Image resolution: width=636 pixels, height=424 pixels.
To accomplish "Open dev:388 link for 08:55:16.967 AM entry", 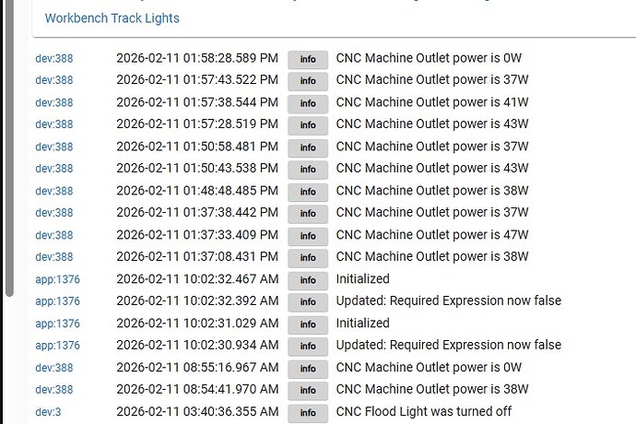I will 53,368.
